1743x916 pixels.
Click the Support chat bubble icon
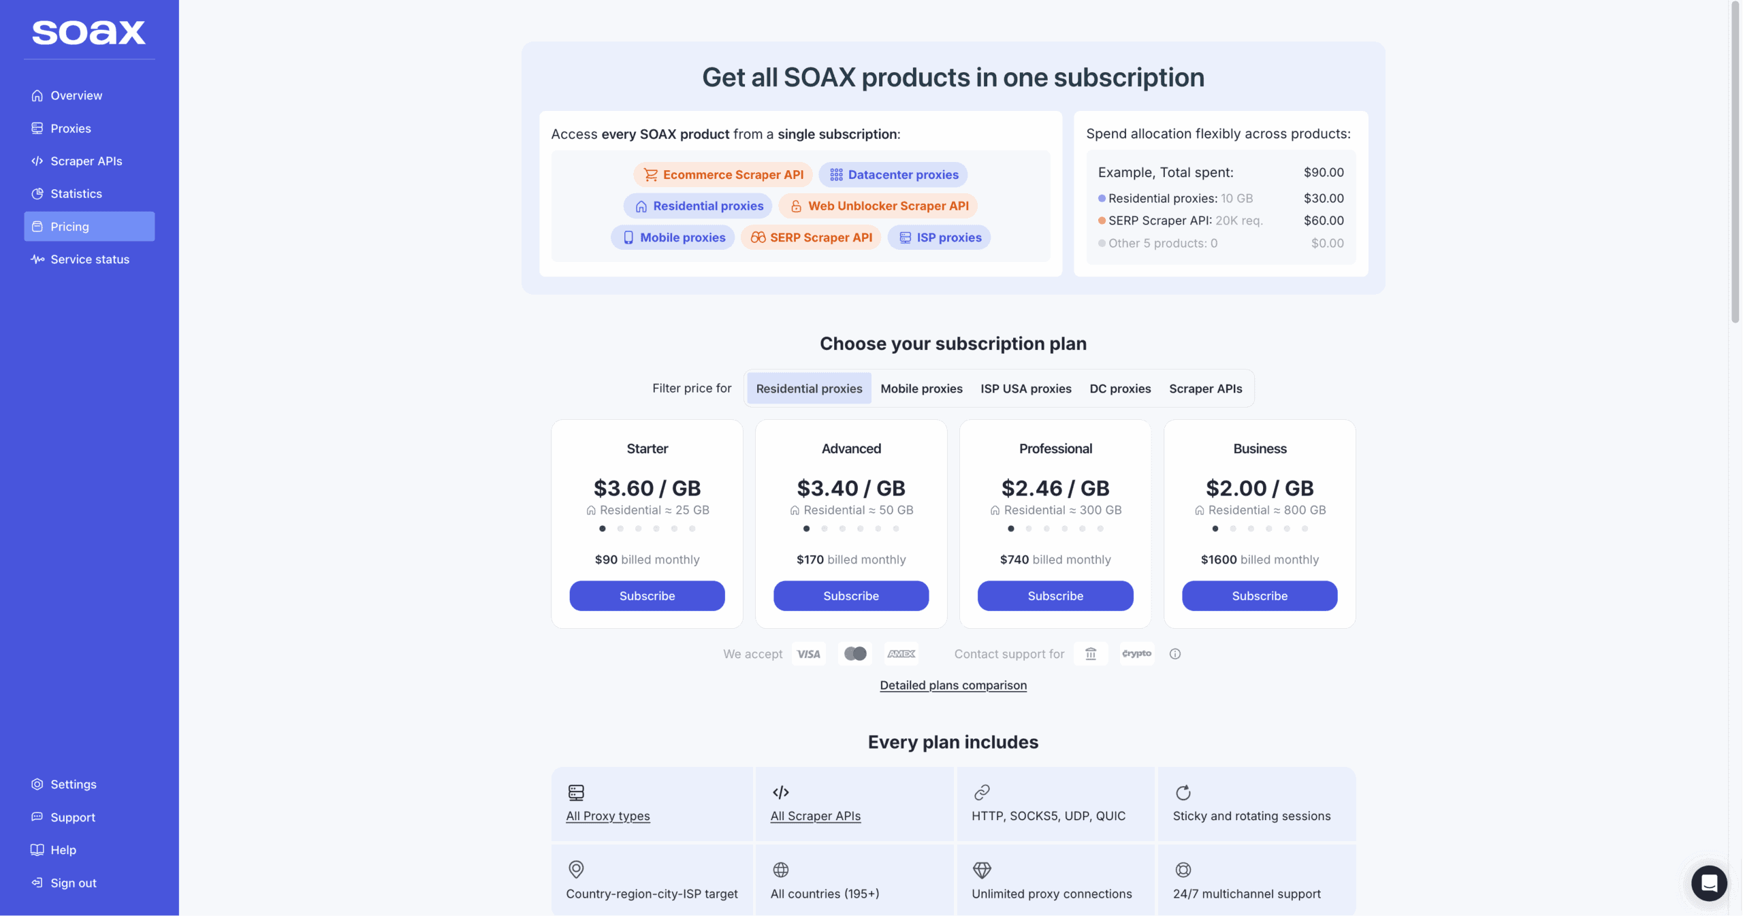(x=37, y=817)
